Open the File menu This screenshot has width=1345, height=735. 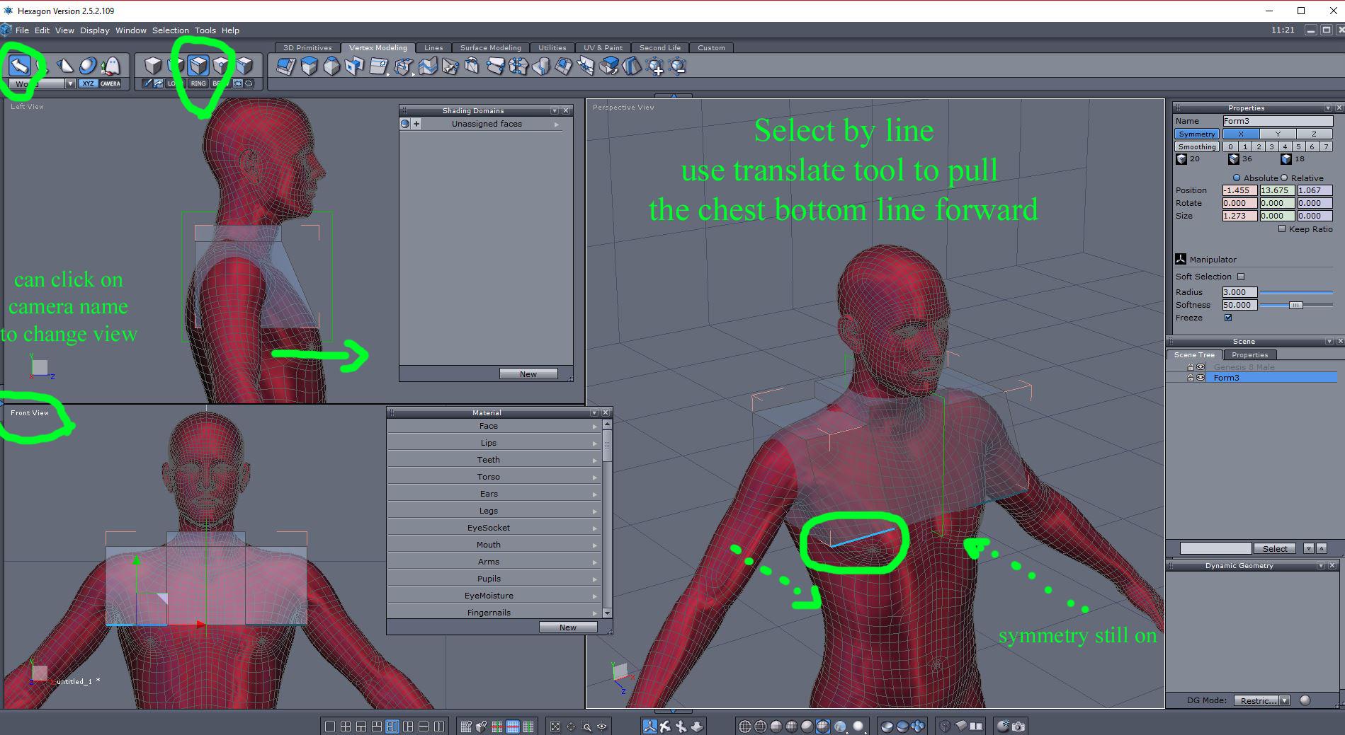coord(22,30)
